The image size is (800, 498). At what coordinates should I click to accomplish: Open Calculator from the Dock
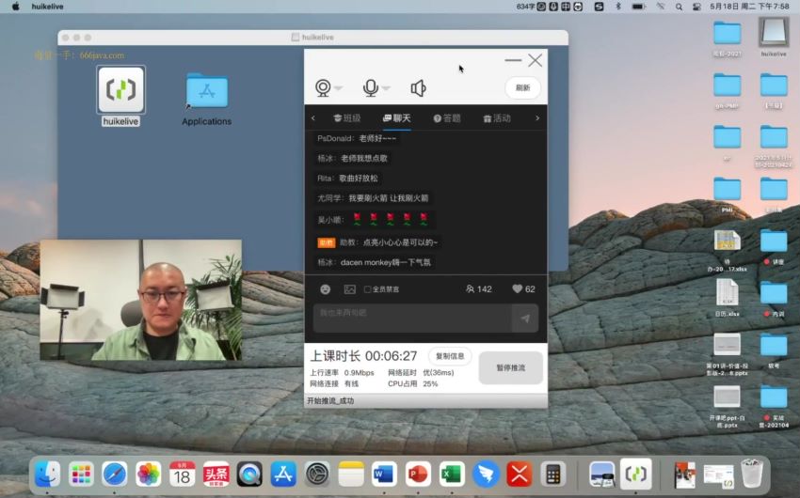pyautogui.click(x=553, y=475)
